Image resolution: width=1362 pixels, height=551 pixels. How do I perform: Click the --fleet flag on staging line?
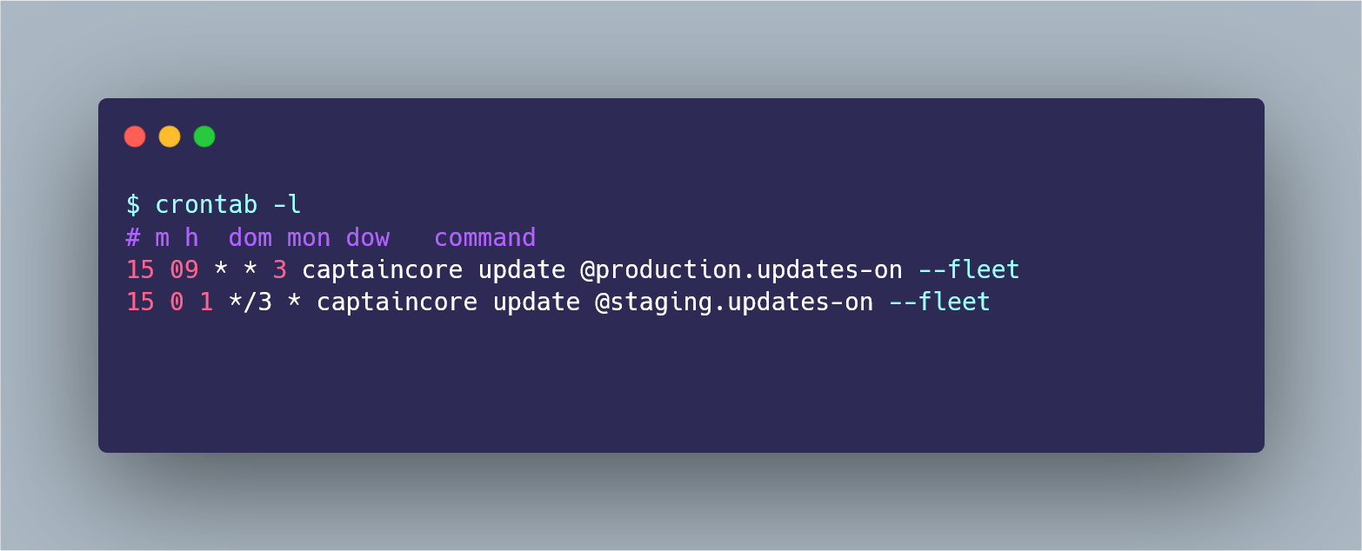tap(939, 302)
